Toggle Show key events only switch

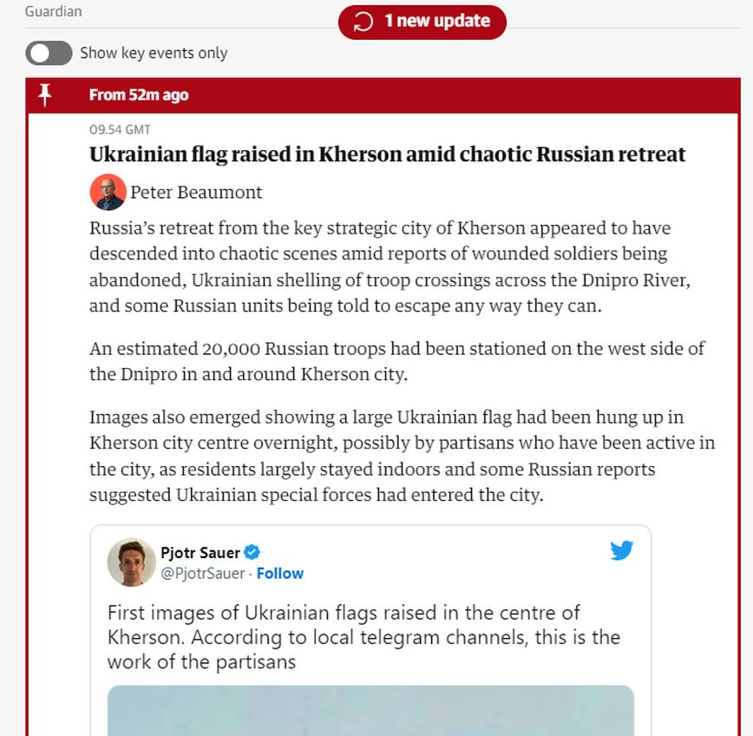(49, 53)
